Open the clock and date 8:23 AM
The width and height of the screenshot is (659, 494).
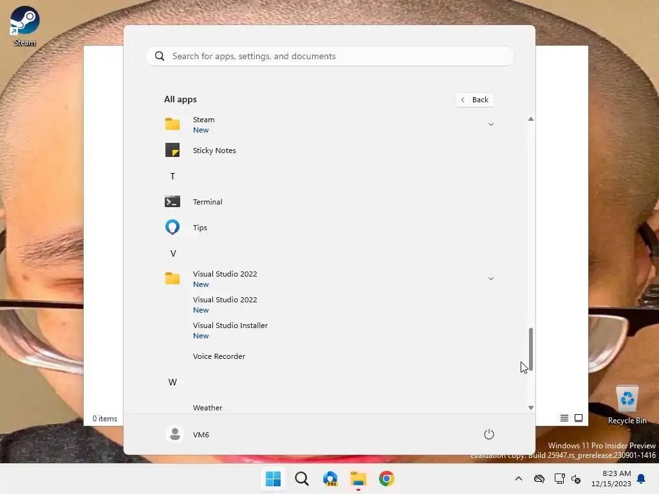(x=611, y=479)
